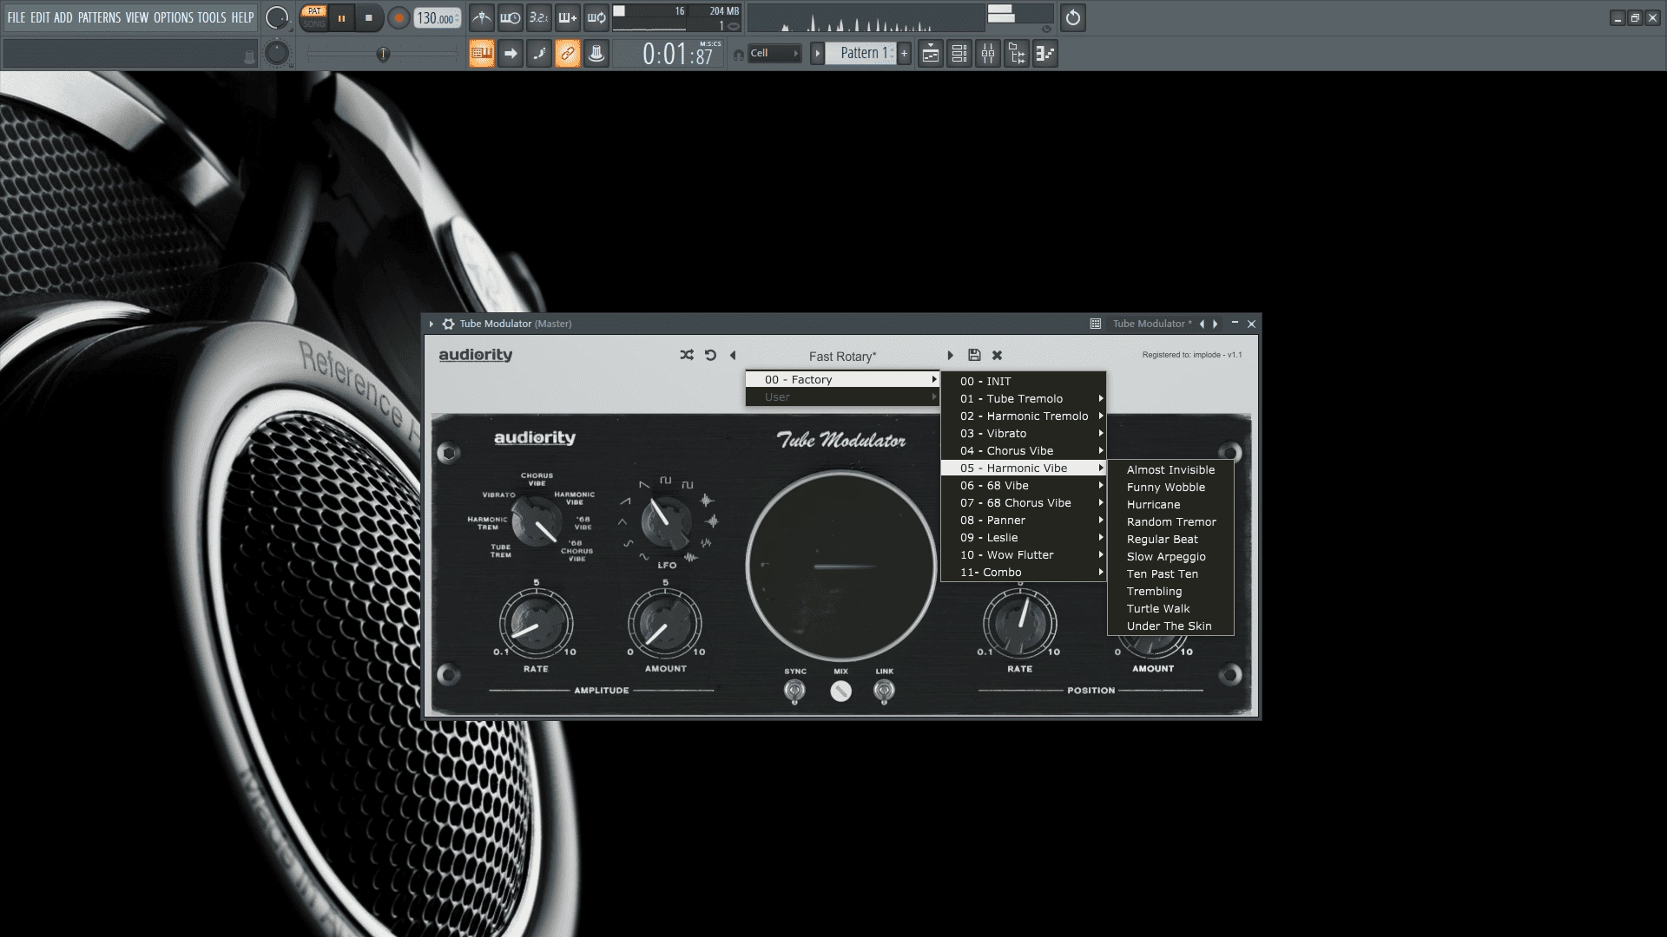Open the Patterns menu
The image size is (1667, 937).
point(99,17)
